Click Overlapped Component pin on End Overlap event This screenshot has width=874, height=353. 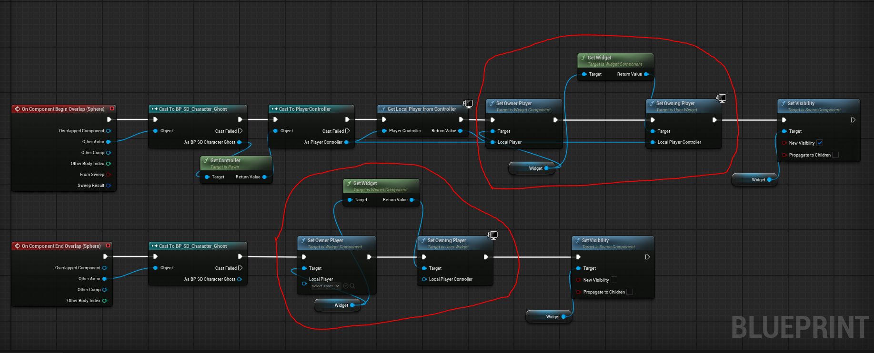pos(105,268)
